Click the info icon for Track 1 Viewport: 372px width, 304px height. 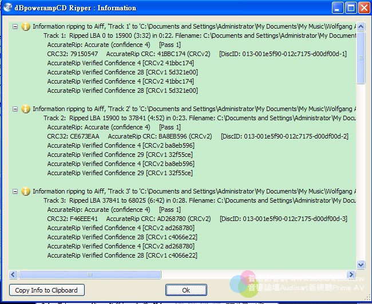point(26,26)
